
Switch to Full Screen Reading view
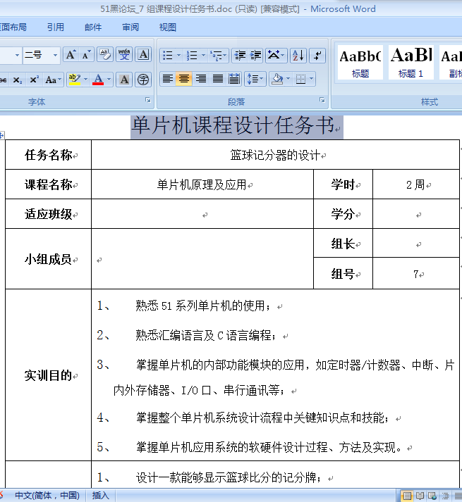(x=420, y=496)
